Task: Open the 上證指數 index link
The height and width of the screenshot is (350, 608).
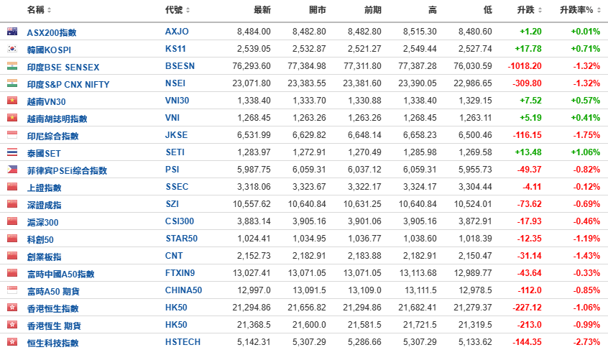Action: (45, 188)
